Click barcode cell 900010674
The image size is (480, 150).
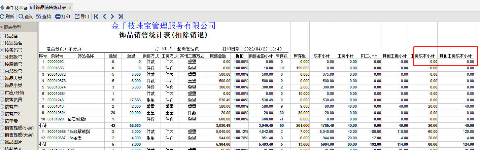pyautogui.click(x=57, y=87)
